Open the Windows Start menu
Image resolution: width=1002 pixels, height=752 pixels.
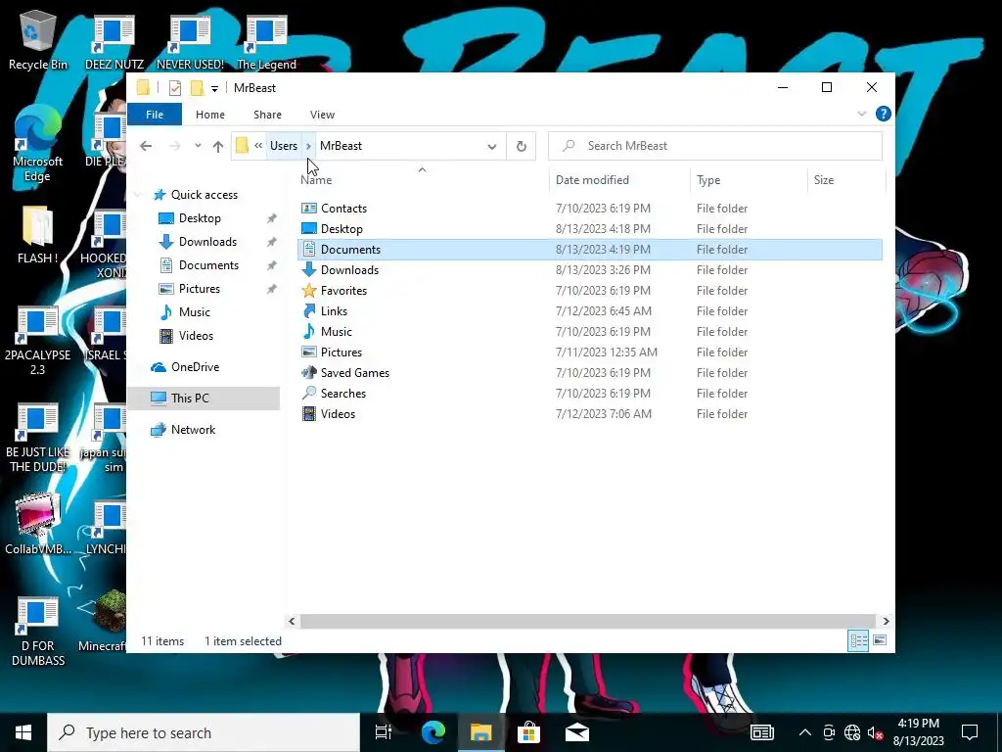tap(23, 732)
